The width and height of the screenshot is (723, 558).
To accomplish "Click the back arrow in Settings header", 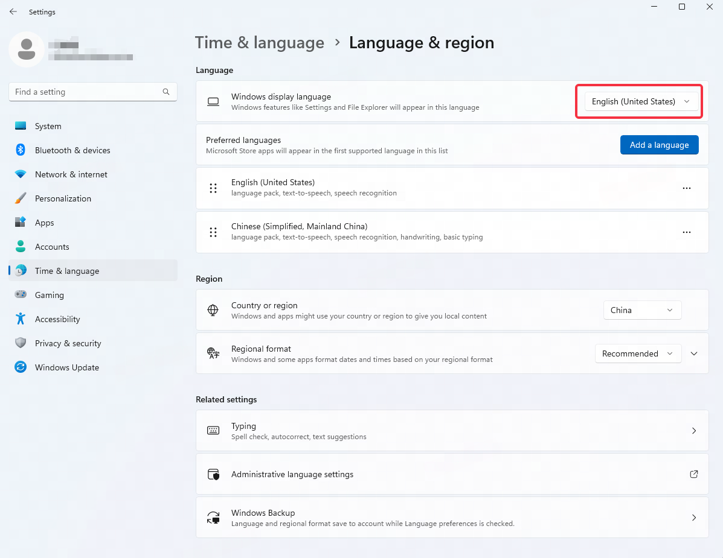I will coord(13,11).
